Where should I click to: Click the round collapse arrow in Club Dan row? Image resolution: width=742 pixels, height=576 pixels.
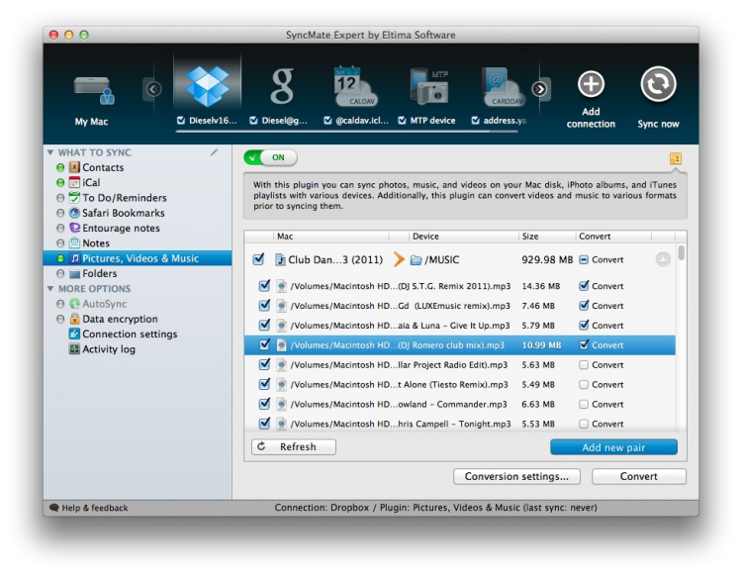pyautogui.click(x=663, y=259)
